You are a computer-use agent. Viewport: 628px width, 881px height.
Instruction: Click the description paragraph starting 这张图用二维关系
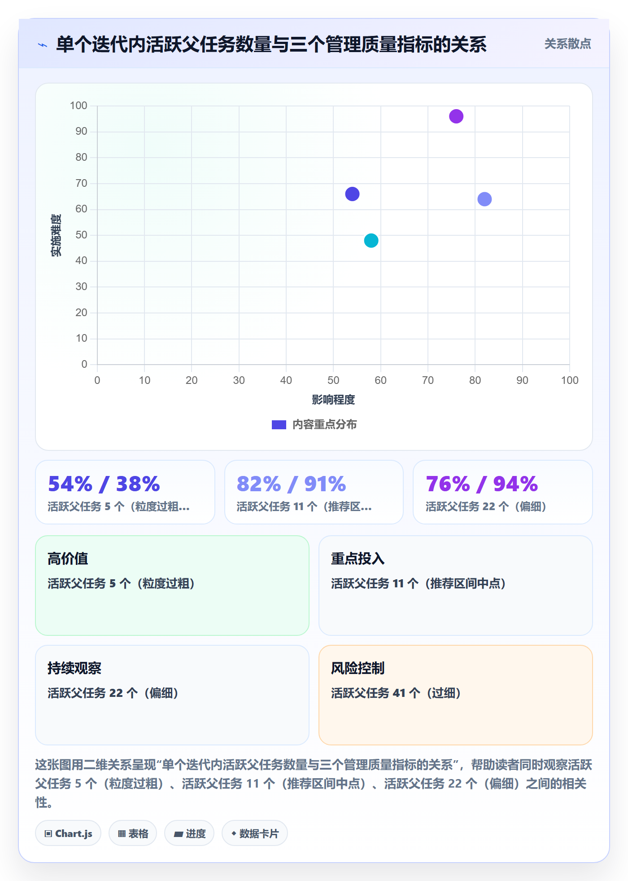click(314, 784)
